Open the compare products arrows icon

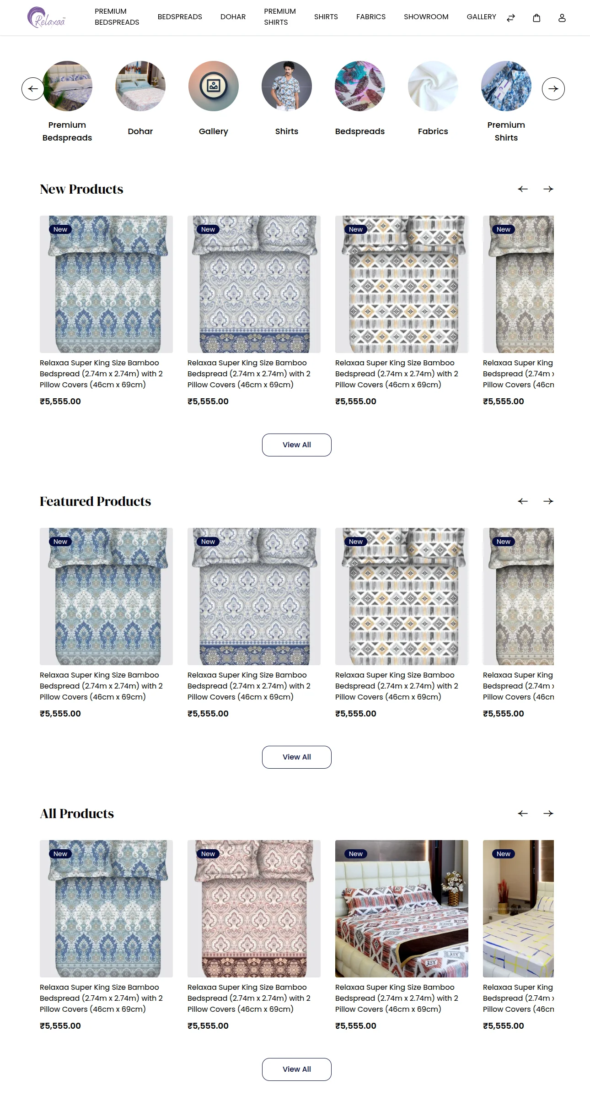click(x=511, y=18)
